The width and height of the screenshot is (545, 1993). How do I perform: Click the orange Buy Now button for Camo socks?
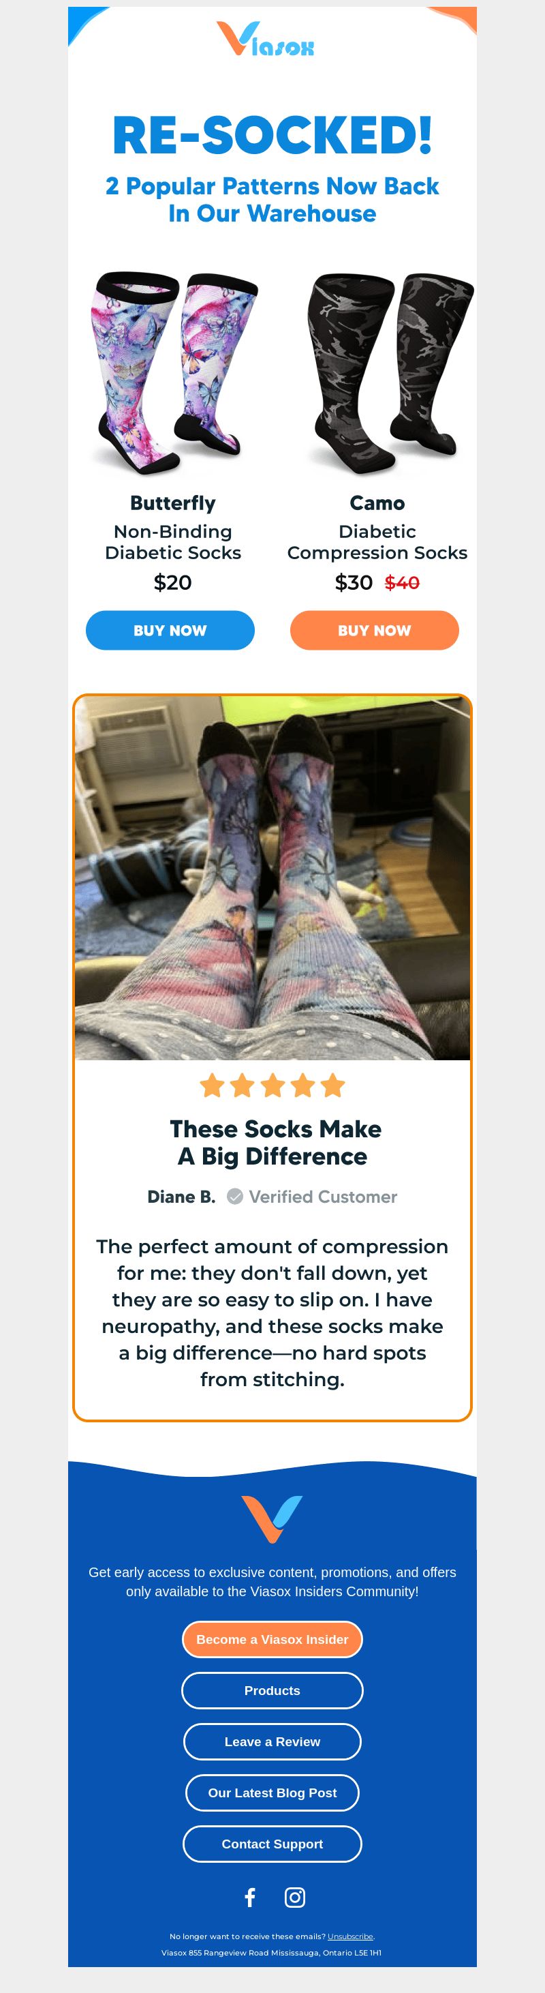click(374, 631)
